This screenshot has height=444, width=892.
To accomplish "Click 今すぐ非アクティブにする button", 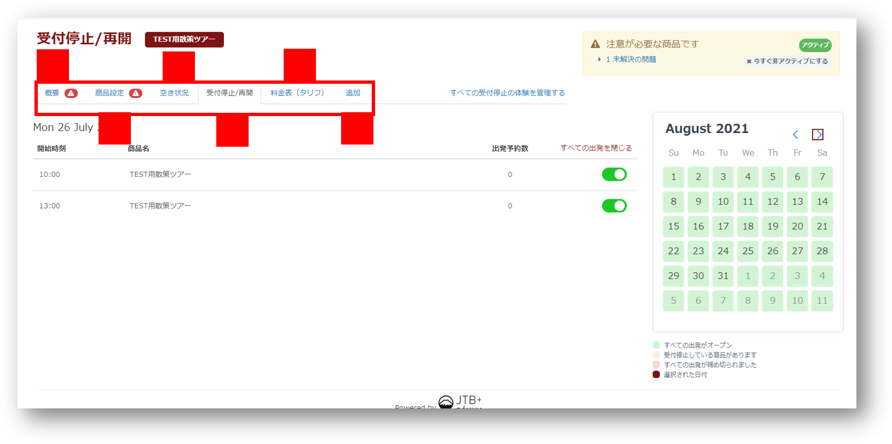I will tap(787, 61).
